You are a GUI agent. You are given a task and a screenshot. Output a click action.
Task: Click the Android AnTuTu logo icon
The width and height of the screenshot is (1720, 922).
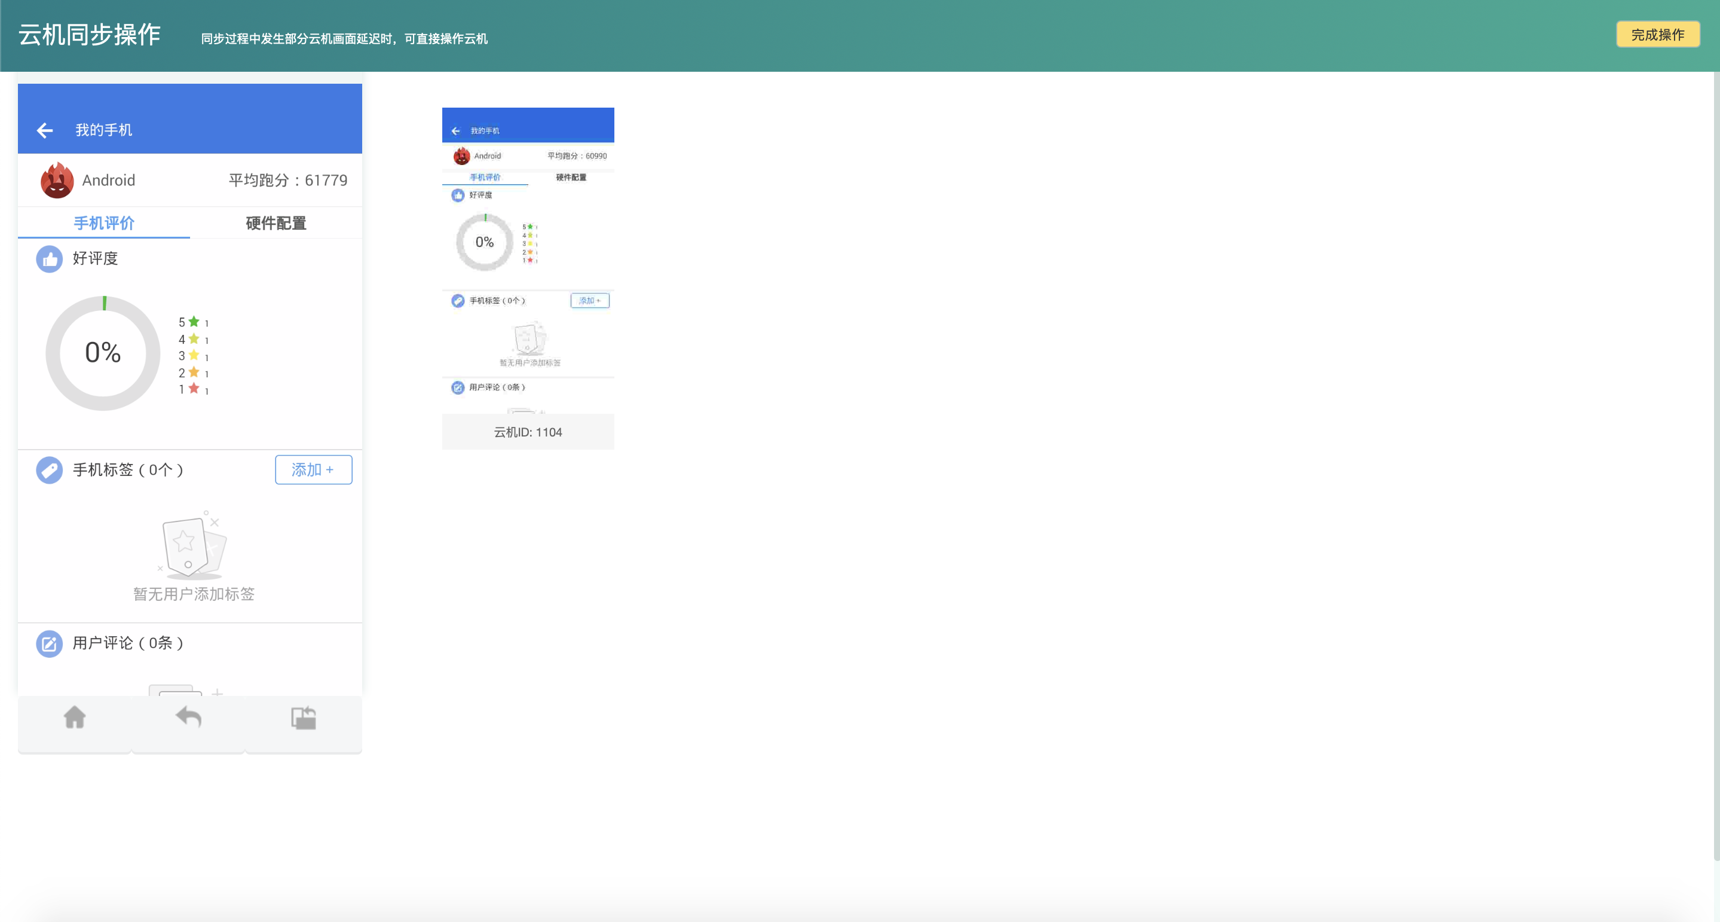[x=57, y=181]
